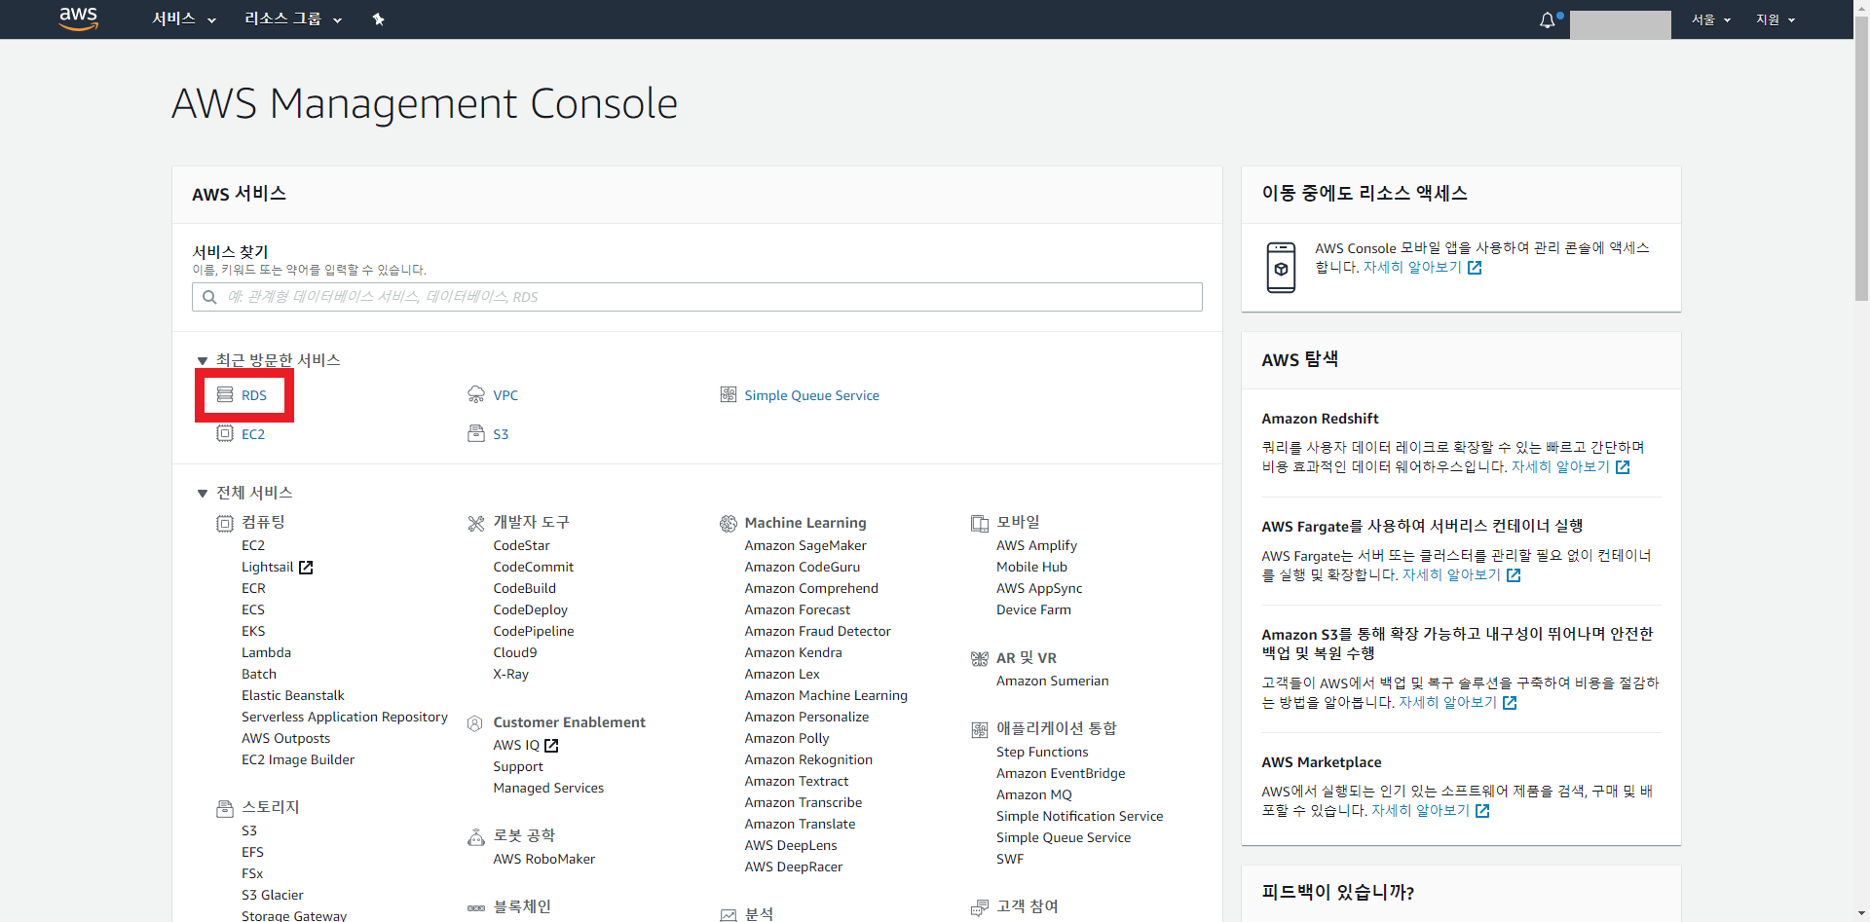Collapse the 최근 방문한 서비스 section
Image resolution: width=1870 pixels, height=922 pixels.
[203, 361]
